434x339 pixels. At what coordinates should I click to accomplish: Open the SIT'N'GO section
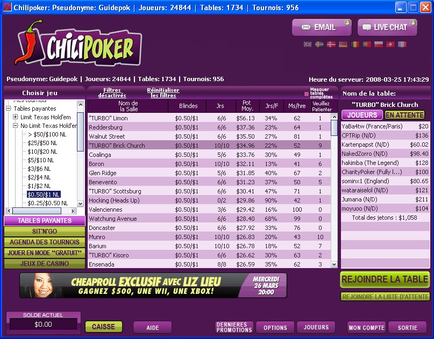(45, 232)
